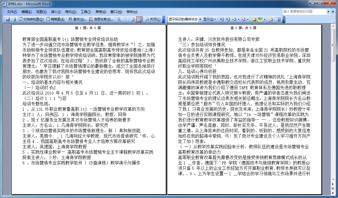This screenshot has height=198, width=338.
Task: Click the Word icon in title bar
Action: click(x=4, y=4)
